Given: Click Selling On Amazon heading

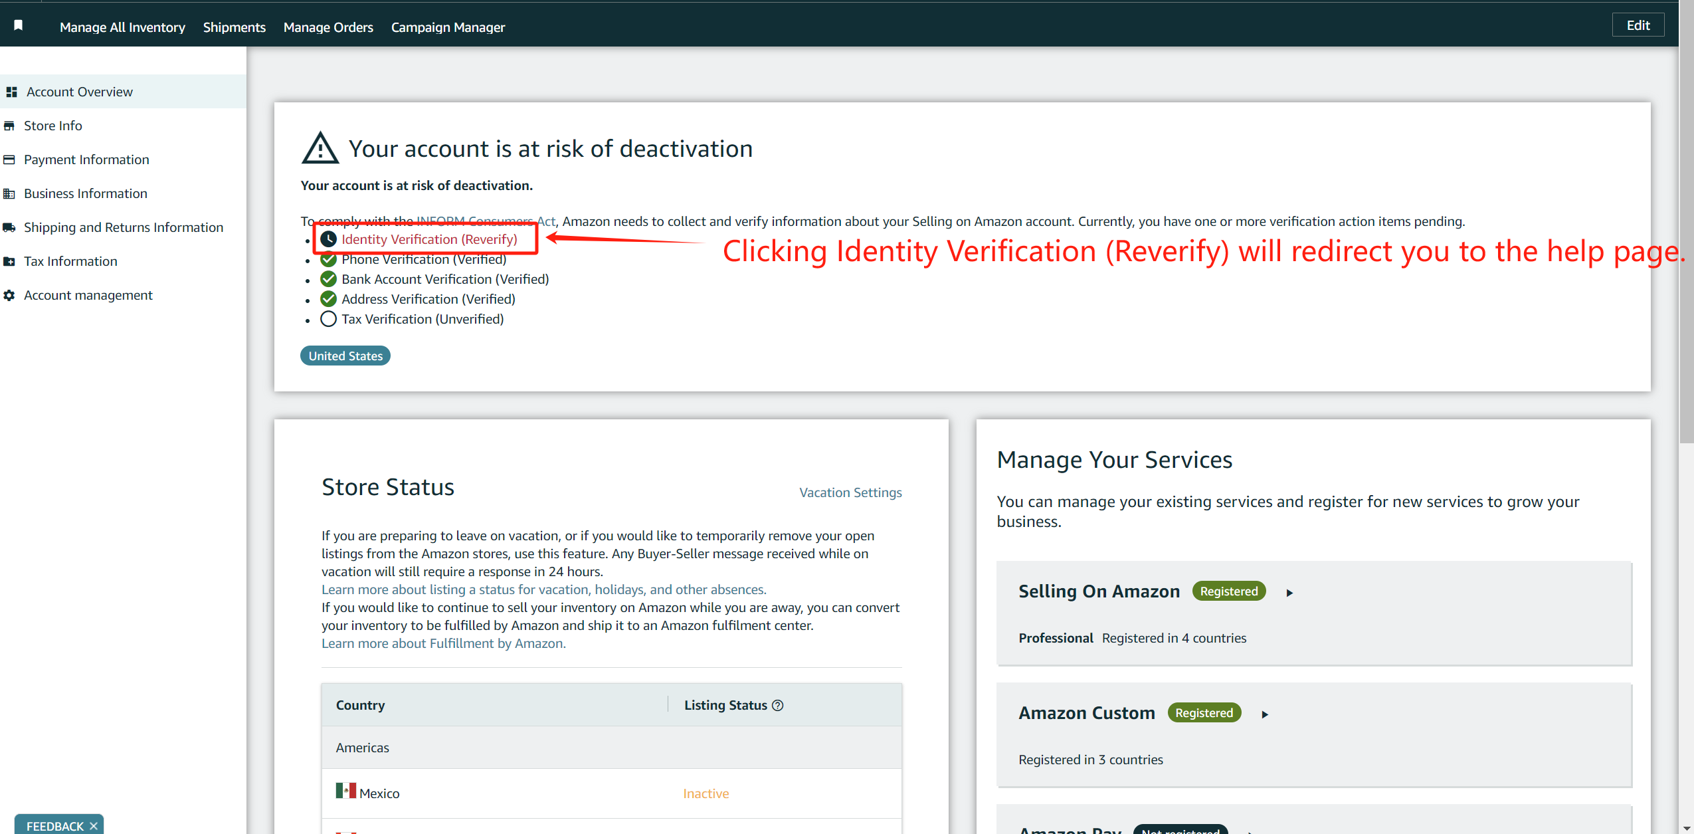Looking at the screenshot, I should [1099, 591].
